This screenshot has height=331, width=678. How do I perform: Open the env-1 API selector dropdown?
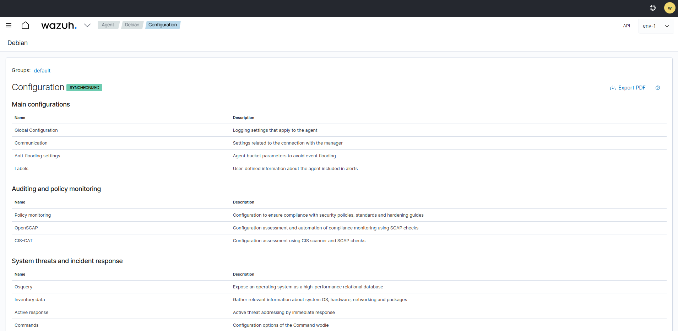tap(656, 26)
